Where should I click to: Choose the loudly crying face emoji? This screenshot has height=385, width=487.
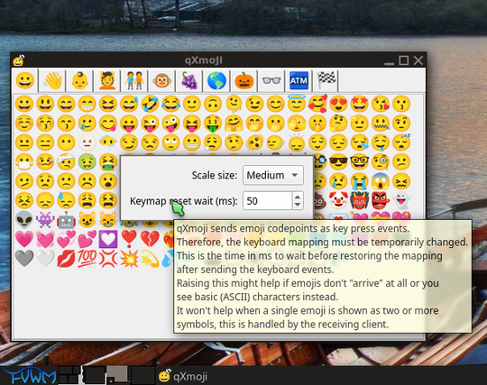tap(360, 181)
